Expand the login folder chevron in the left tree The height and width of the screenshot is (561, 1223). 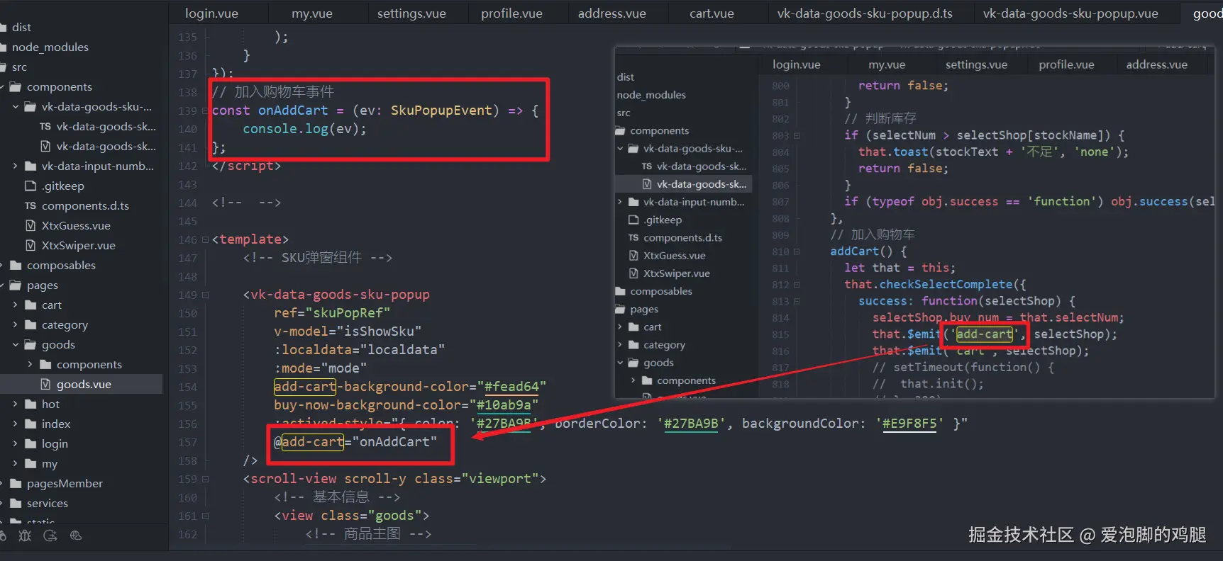pyautogui.click(x=16, y=443)
